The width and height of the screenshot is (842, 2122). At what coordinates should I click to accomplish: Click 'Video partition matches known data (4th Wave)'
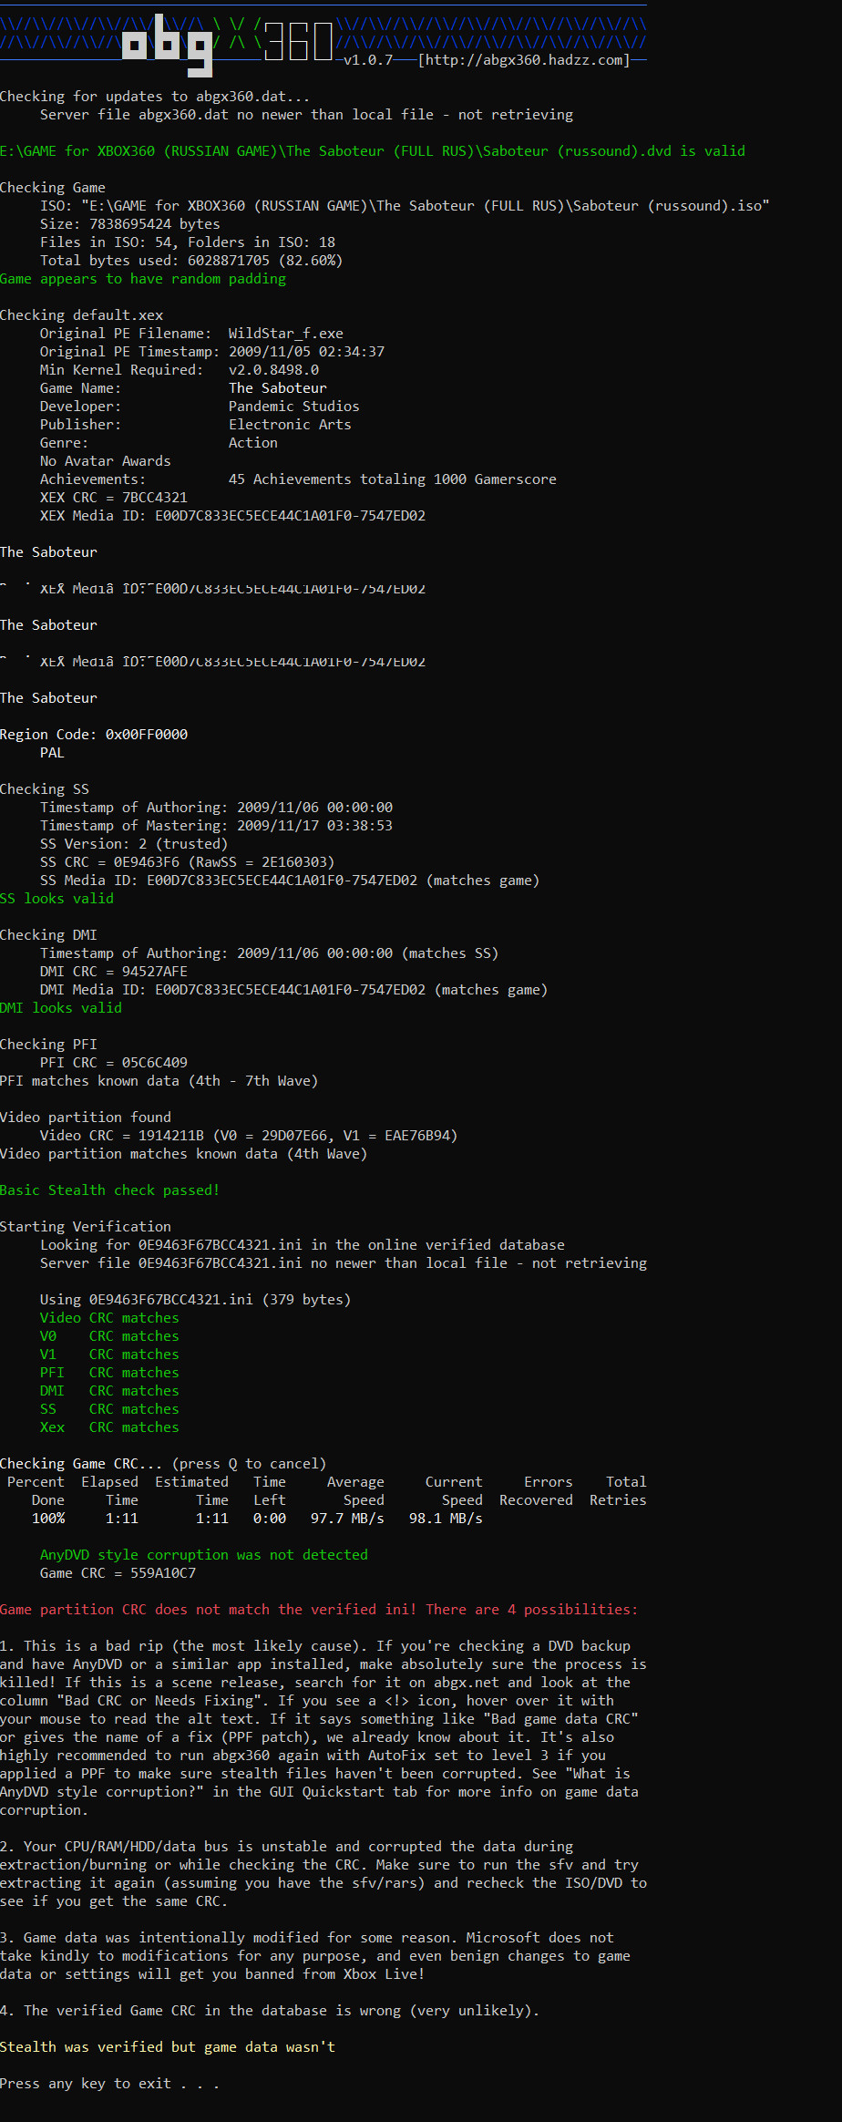click(x=184, y=1154)
